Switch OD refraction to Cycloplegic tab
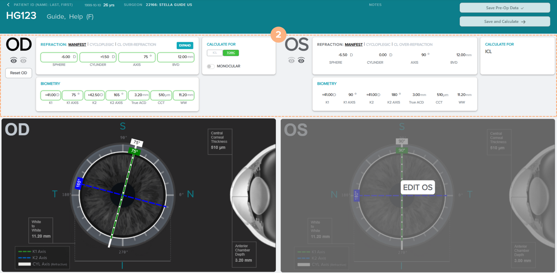Image resolution: width=557 pixels, height=273 pixels. click(x=102, y=45)
